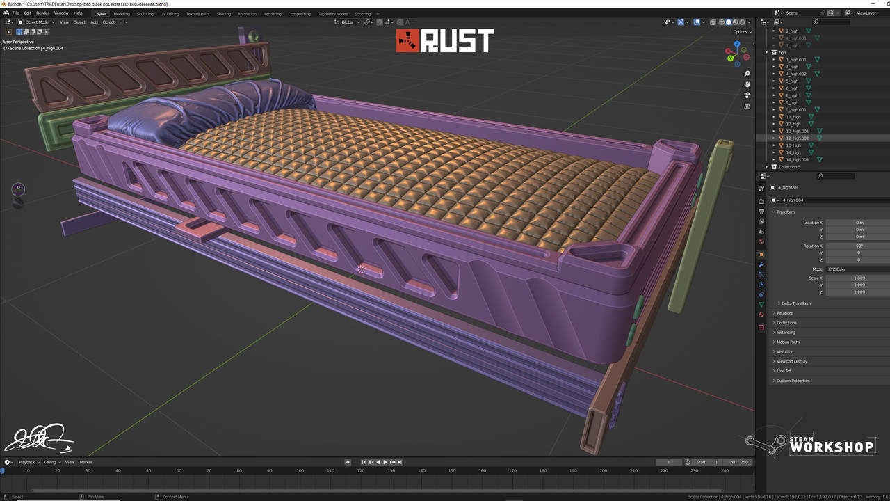Open the Particles properties tab icon
The height and width of the screenshot is (501, 890).
(761, 275)
